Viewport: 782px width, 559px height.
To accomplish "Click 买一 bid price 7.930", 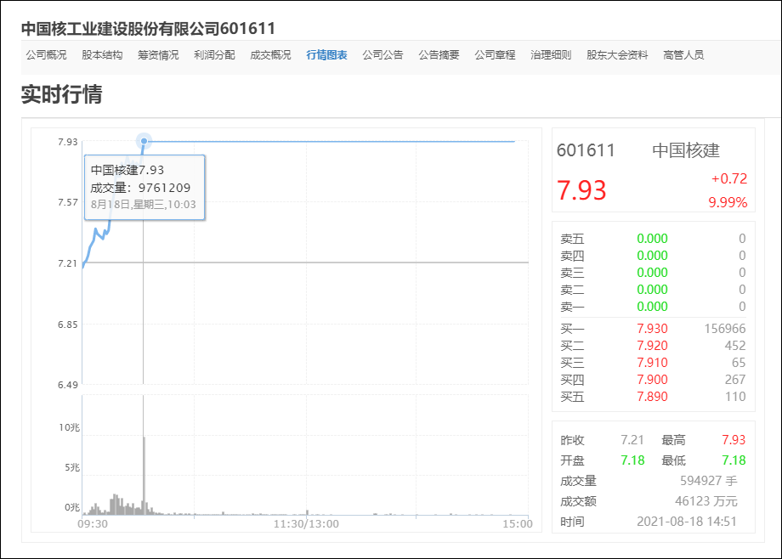I will [x=652, y=329].
